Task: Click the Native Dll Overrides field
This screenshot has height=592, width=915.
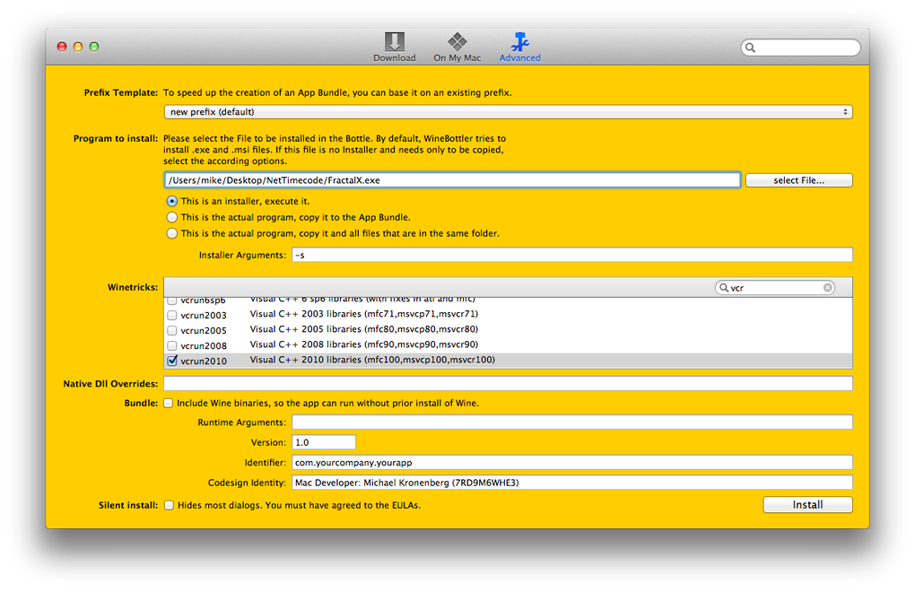Action: (x=508, y=383)
